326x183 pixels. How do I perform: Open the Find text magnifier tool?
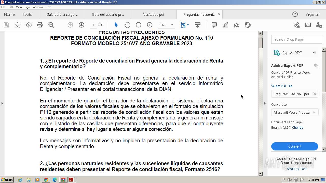tap(51, 25)
